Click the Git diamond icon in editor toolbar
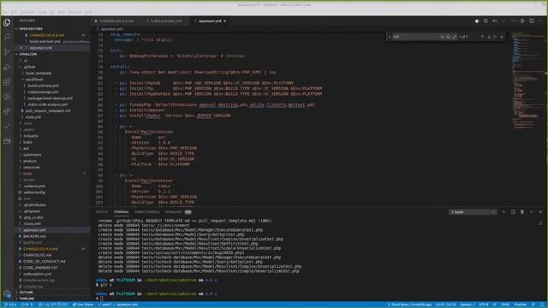548x308 pixels. (477, 21)
